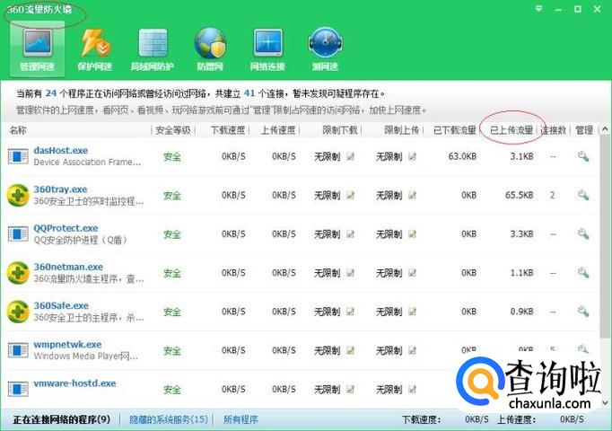Open the 保护网速 lightning icon
The height and width of the screenshot is (431, 612).
pos(95,43)
